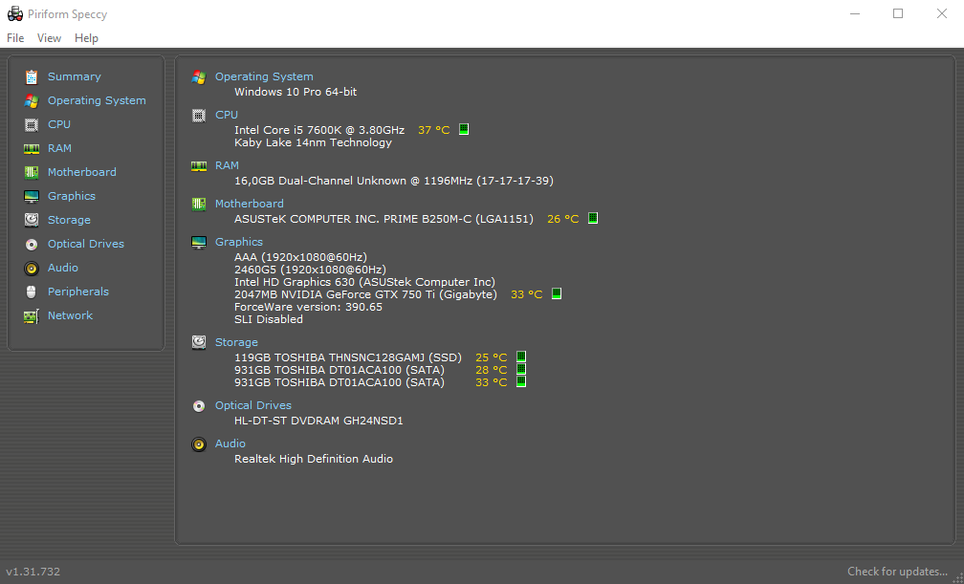Screen dimensions: 964x584
Task: Click the Windows 10 Pro 64-bit text
Action: (x=296, y=92)
